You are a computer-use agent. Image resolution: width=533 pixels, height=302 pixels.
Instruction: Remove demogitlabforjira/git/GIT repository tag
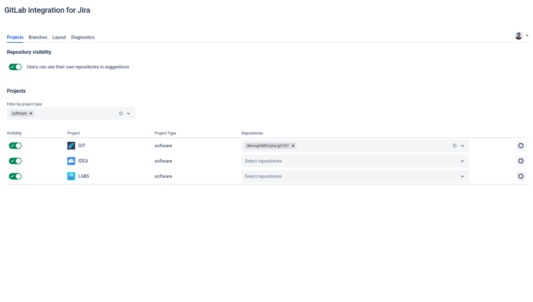coord(293,145)
